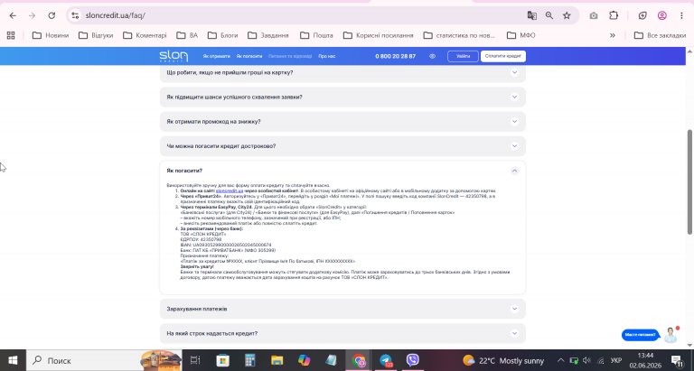
Task: Open Task View on taskbar
Action: [x=195, y=360]
